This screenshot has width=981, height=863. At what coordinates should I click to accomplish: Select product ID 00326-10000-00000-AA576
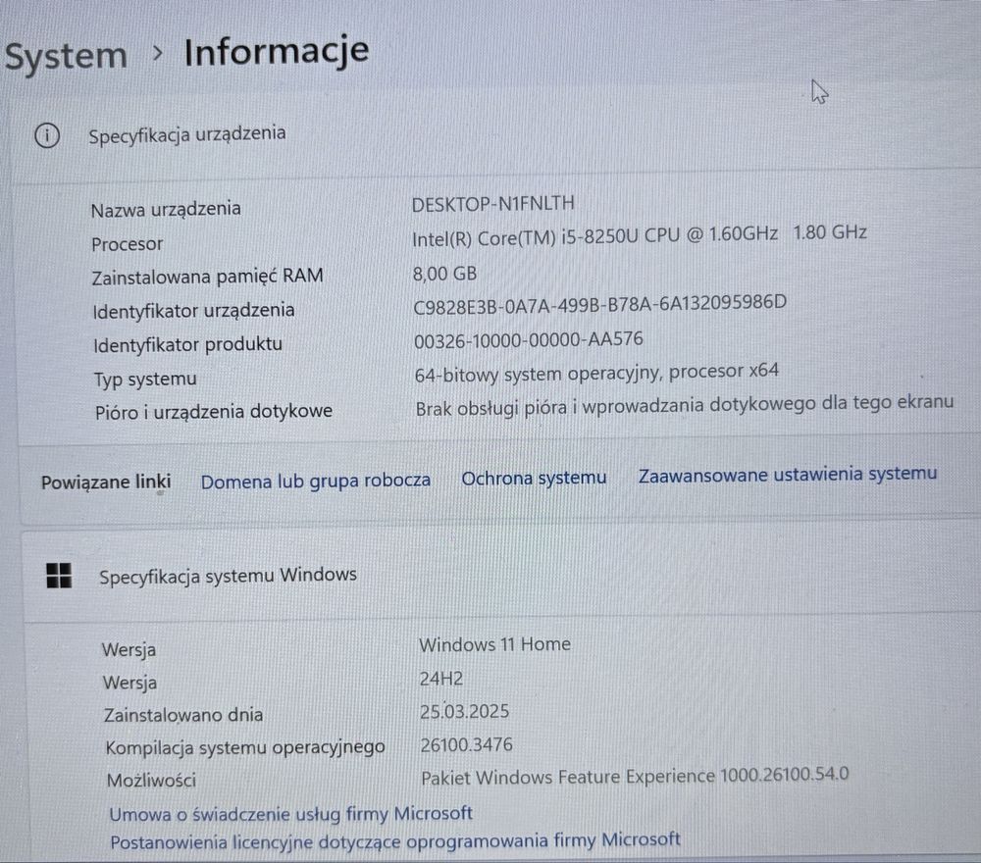[528, 340]
